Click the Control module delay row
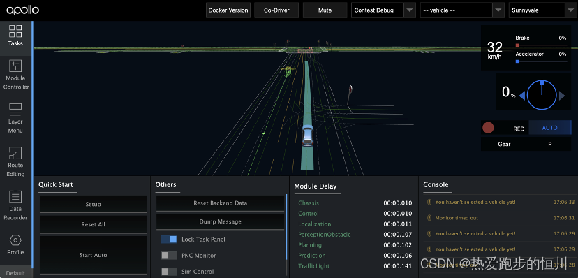578x278 pixels. tap(355, 214)
